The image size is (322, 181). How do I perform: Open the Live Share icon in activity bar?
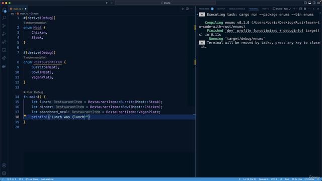click(4, 58)
